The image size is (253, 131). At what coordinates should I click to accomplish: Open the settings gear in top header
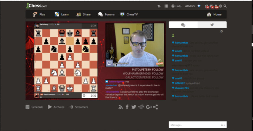point(220,6)
